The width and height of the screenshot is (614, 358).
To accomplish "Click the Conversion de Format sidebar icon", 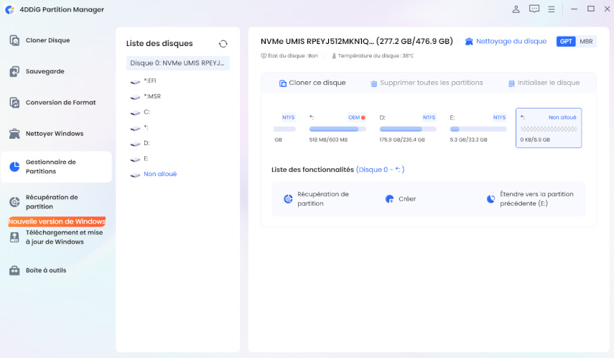I will (x=14, y=102).
